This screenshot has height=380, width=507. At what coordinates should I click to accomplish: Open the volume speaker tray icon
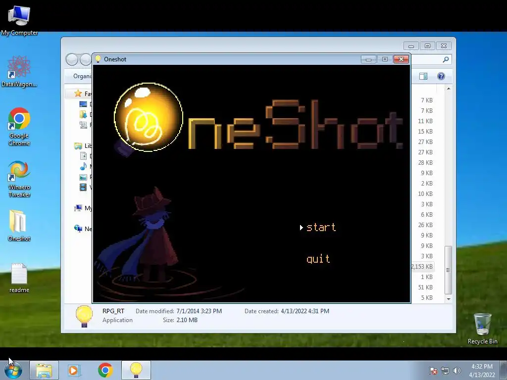pos(456,371)
